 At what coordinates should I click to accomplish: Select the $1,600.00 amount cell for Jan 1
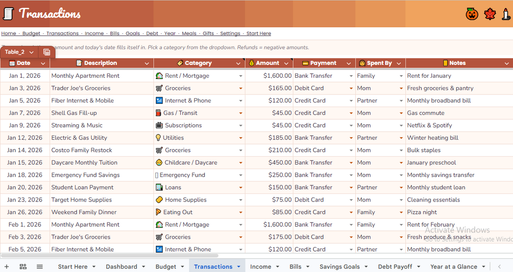coord(269,76)
